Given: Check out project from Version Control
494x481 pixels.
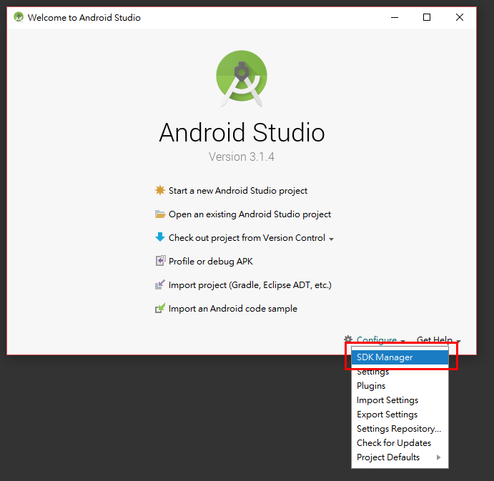Looking at the screenshot, I should [247, 238].
